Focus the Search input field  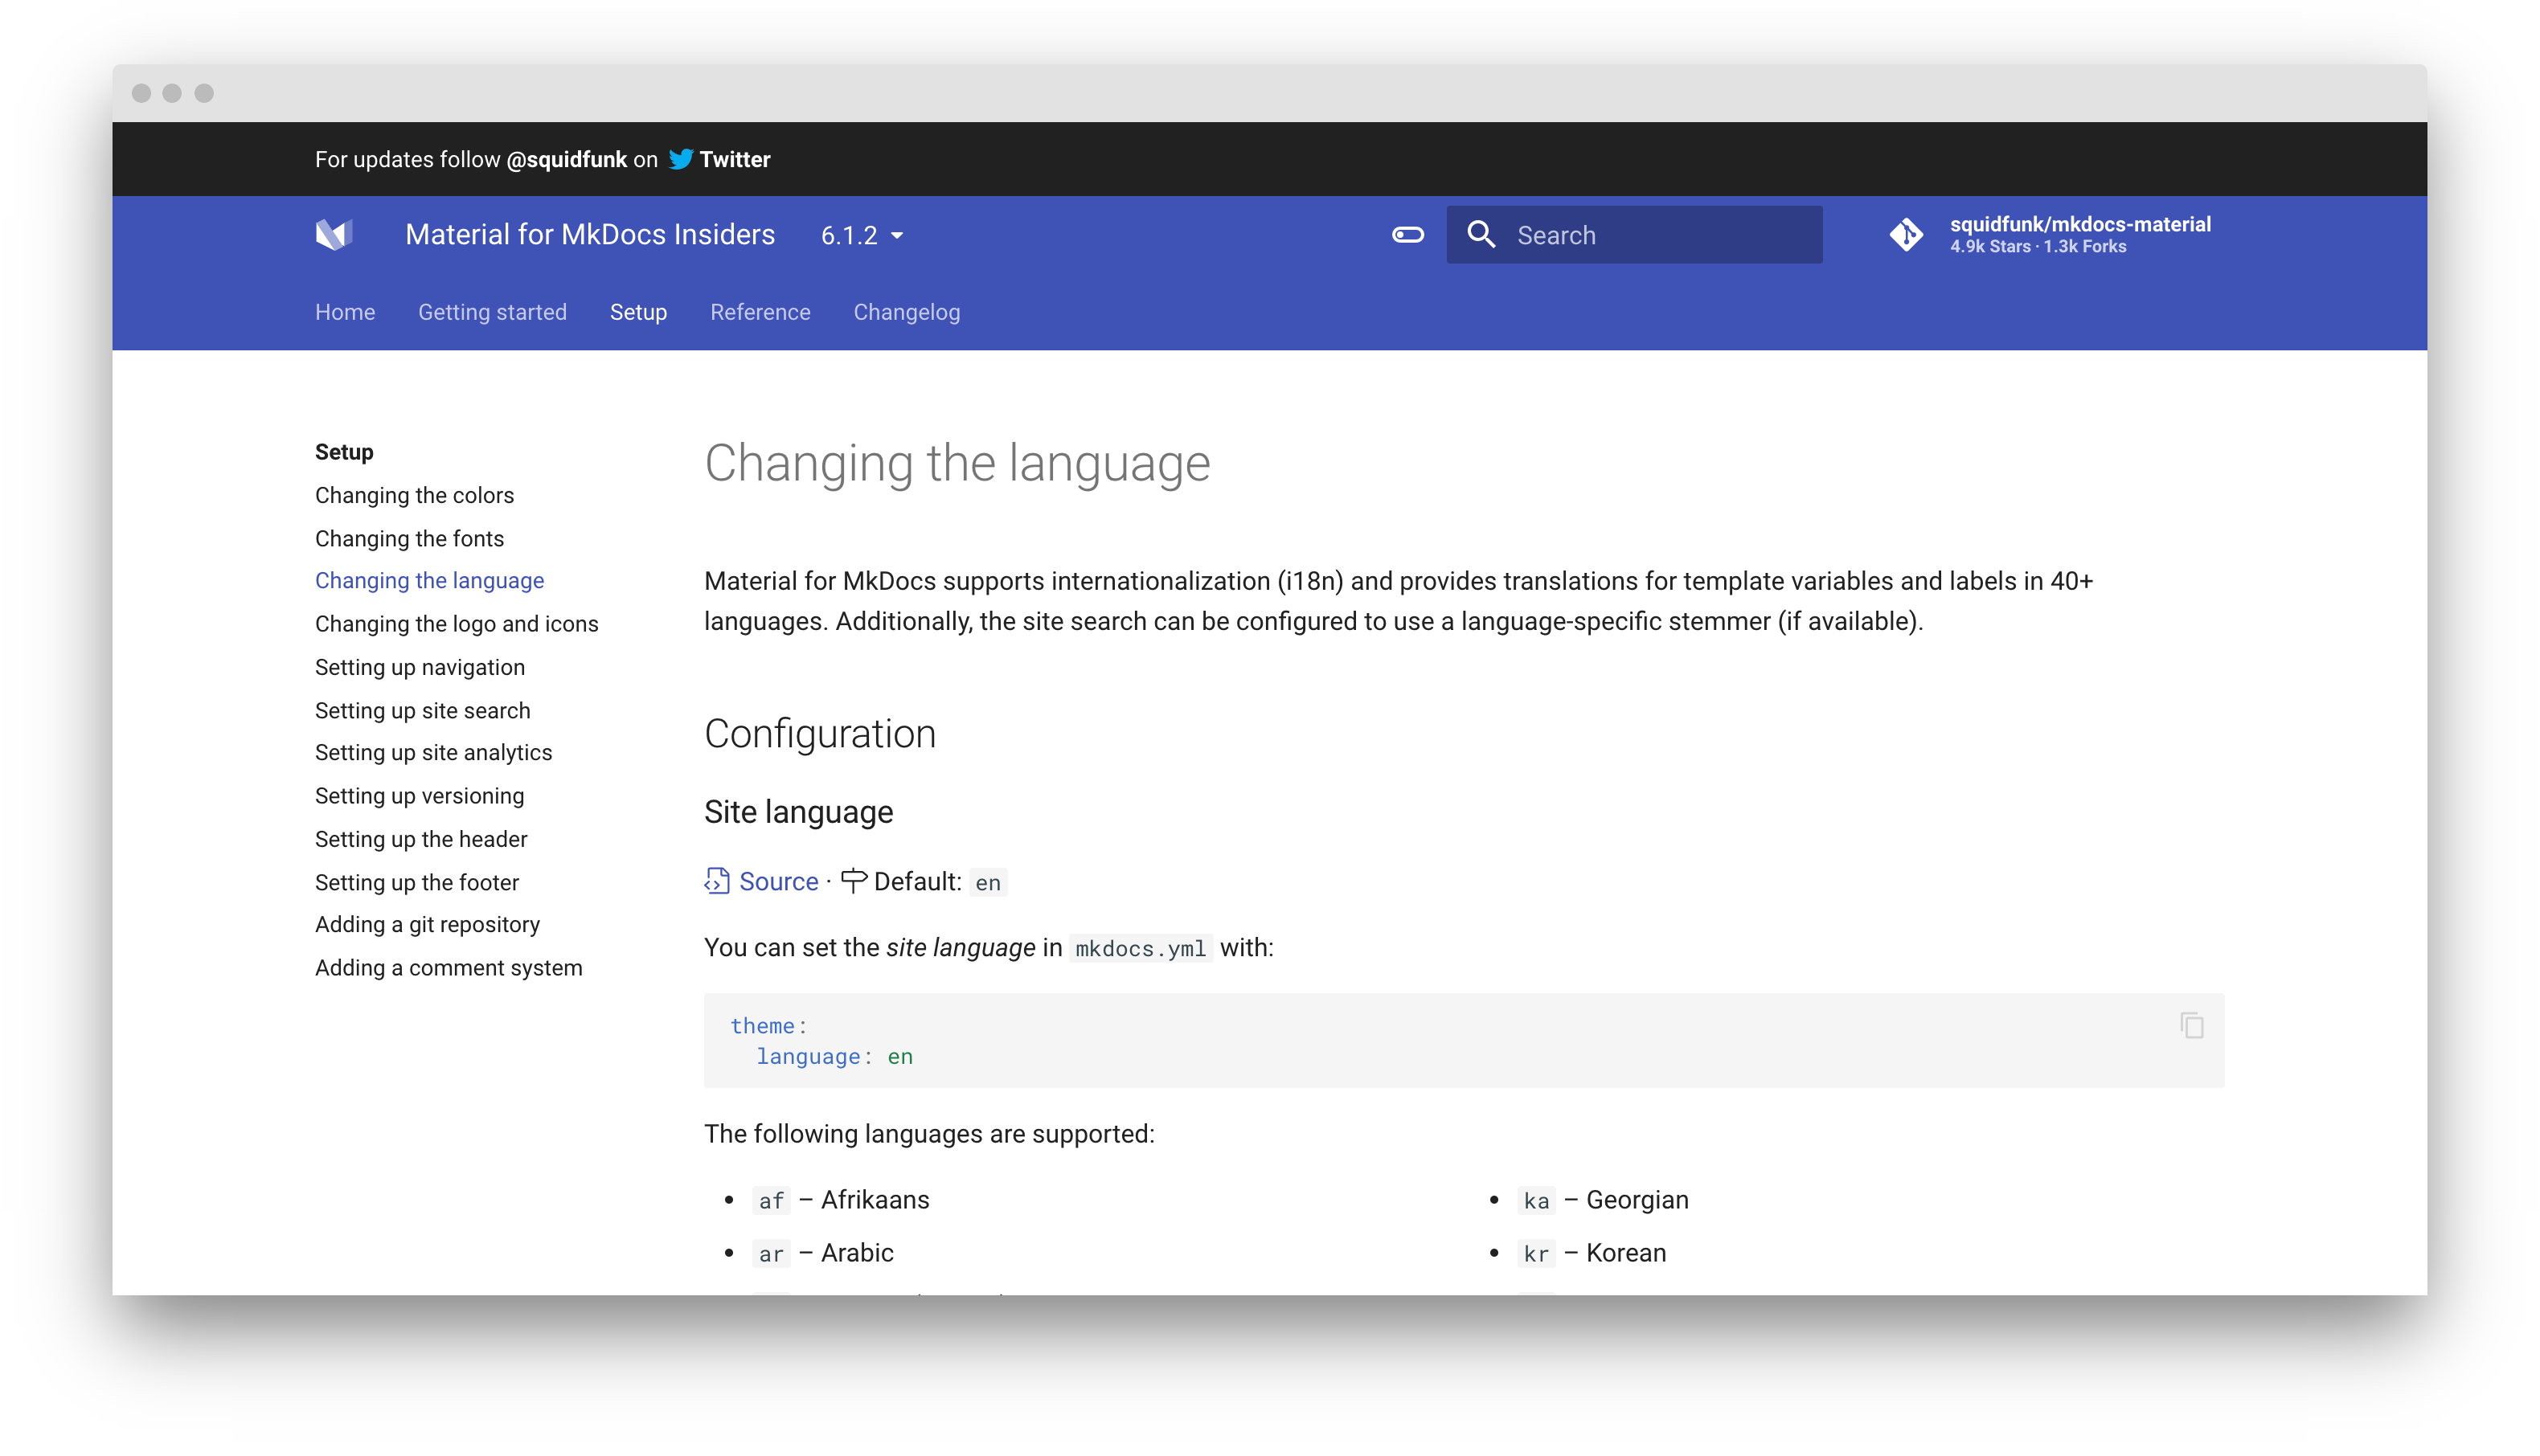click(x=1634, y=235)
